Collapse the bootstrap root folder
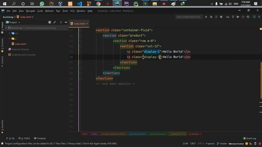The width and height of the screenshot is (262, 147). tap(7, 28)
